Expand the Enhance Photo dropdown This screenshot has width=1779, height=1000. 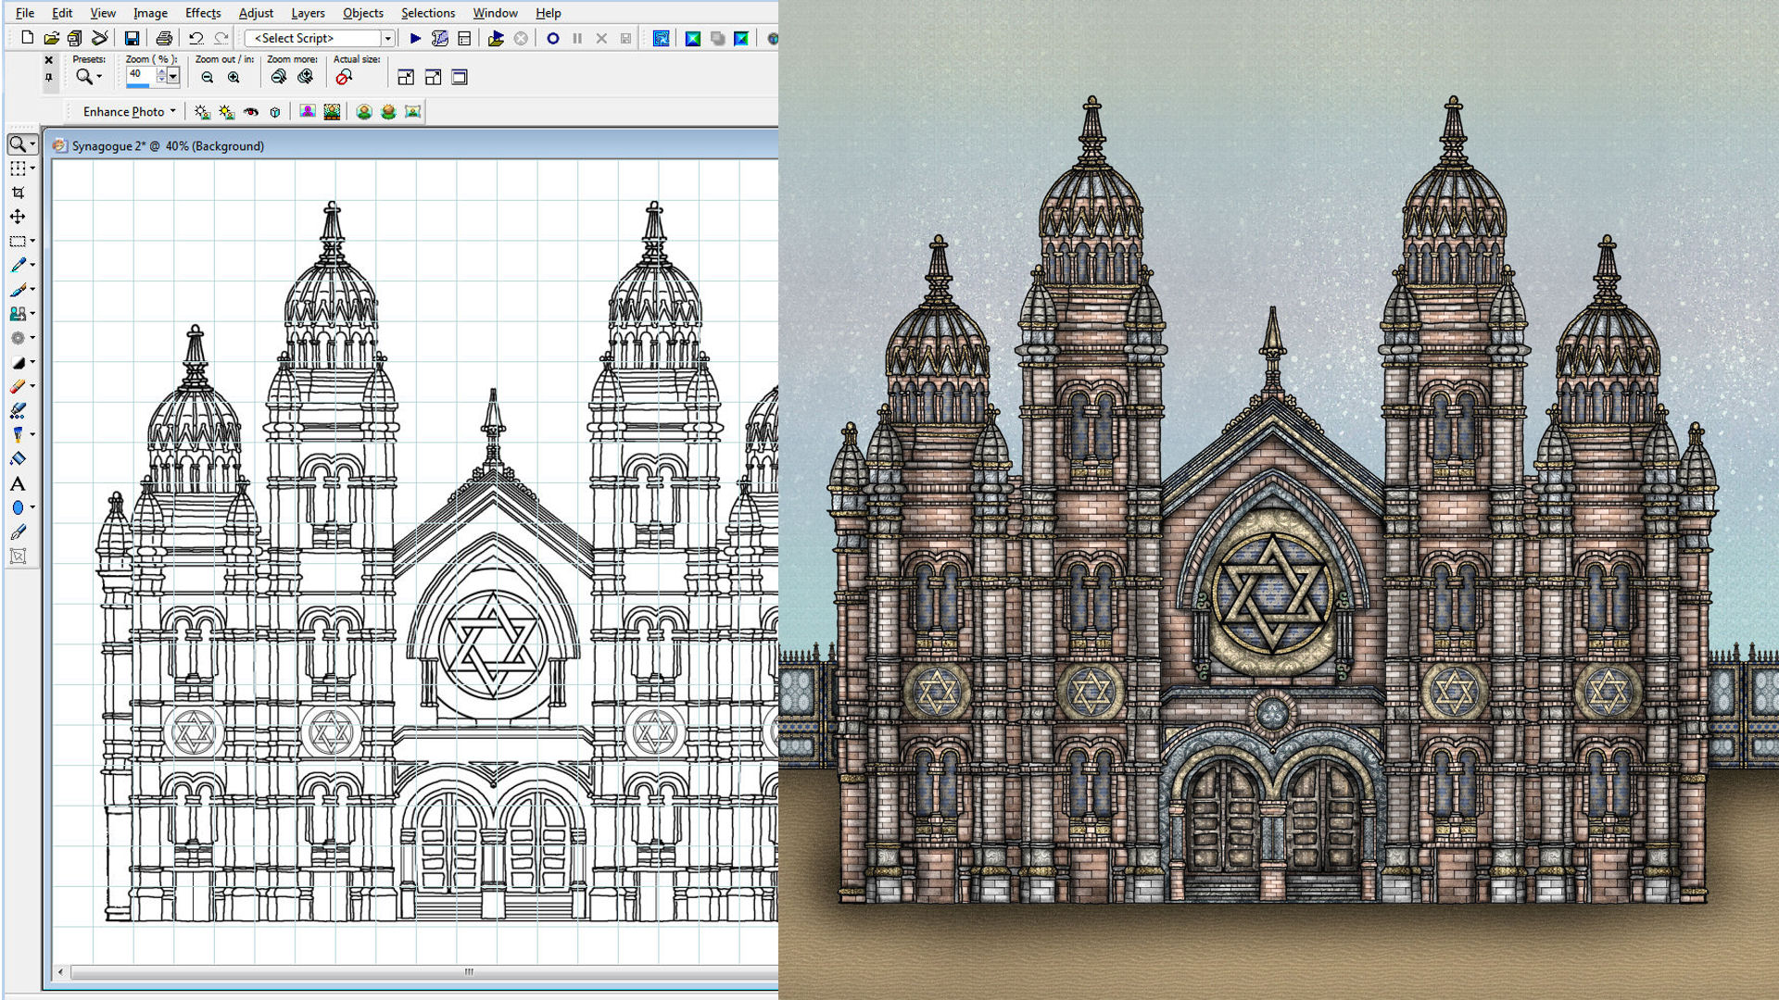pos(129,112)
